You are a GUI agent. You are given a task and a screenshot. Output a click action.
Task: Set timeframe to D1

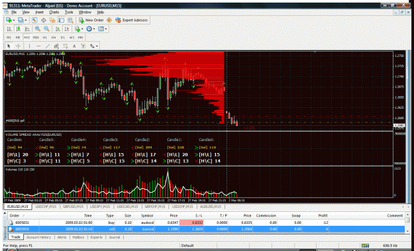coord(62,38)
